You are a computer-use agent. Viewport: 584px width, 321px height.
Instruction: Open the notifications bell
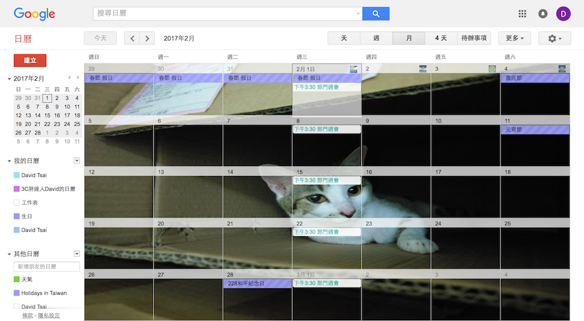[543, 14]
